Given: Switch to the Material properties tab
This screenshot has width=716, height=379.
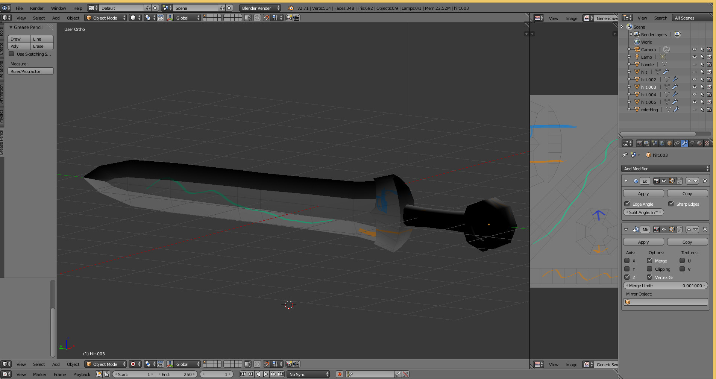Looking at the screenshot, I should coord(699,143).
